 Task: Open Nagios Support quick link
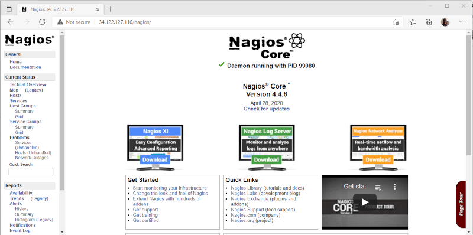pos(247,210)
